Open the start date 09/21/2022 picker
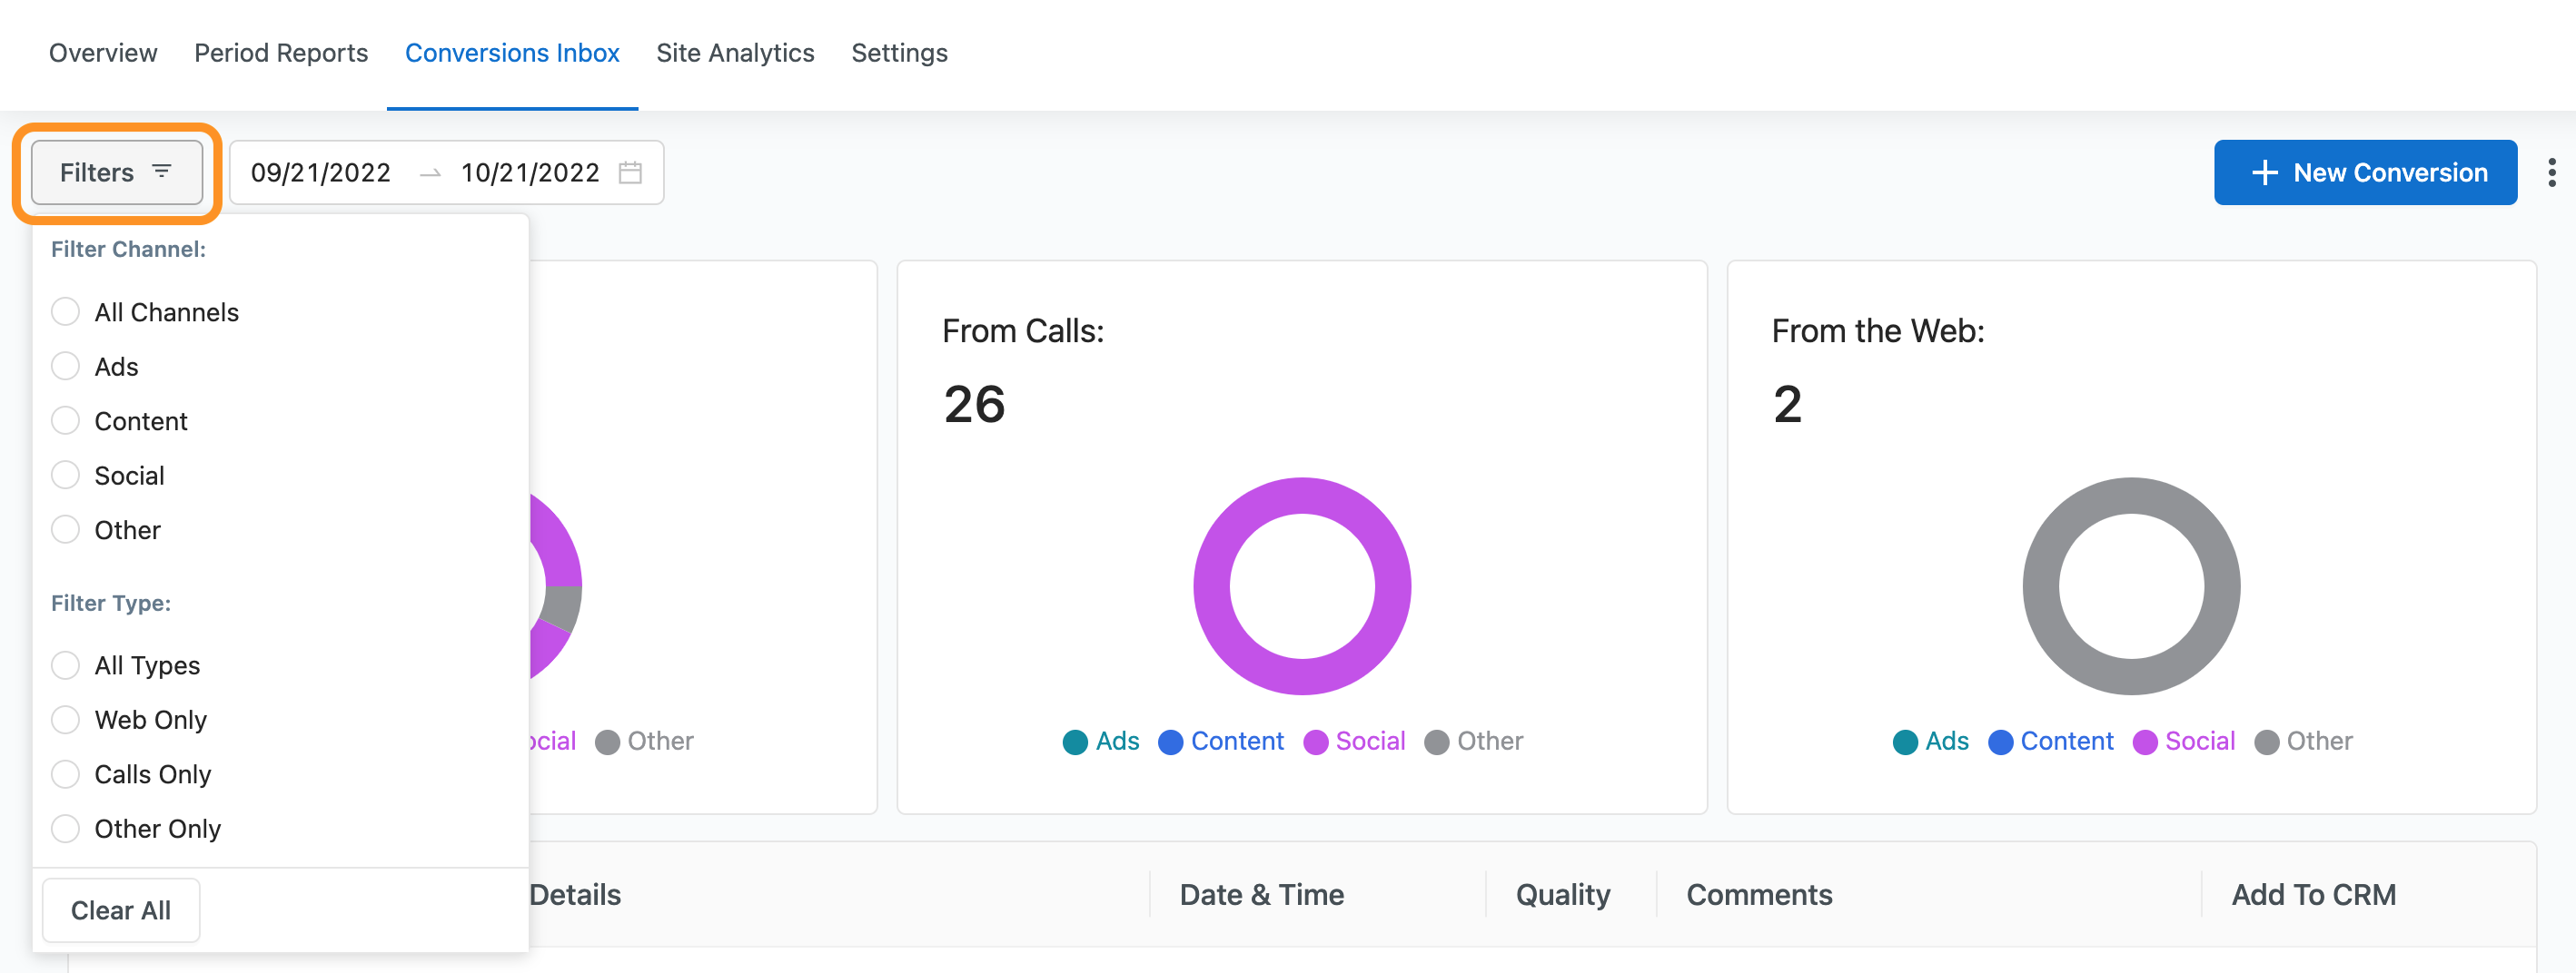 click(x=320, y=172)
